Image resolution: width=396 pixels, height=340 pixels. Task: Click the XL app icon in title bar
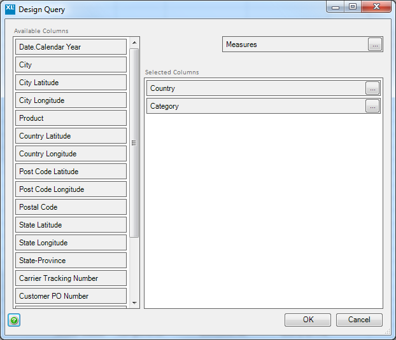10,10
